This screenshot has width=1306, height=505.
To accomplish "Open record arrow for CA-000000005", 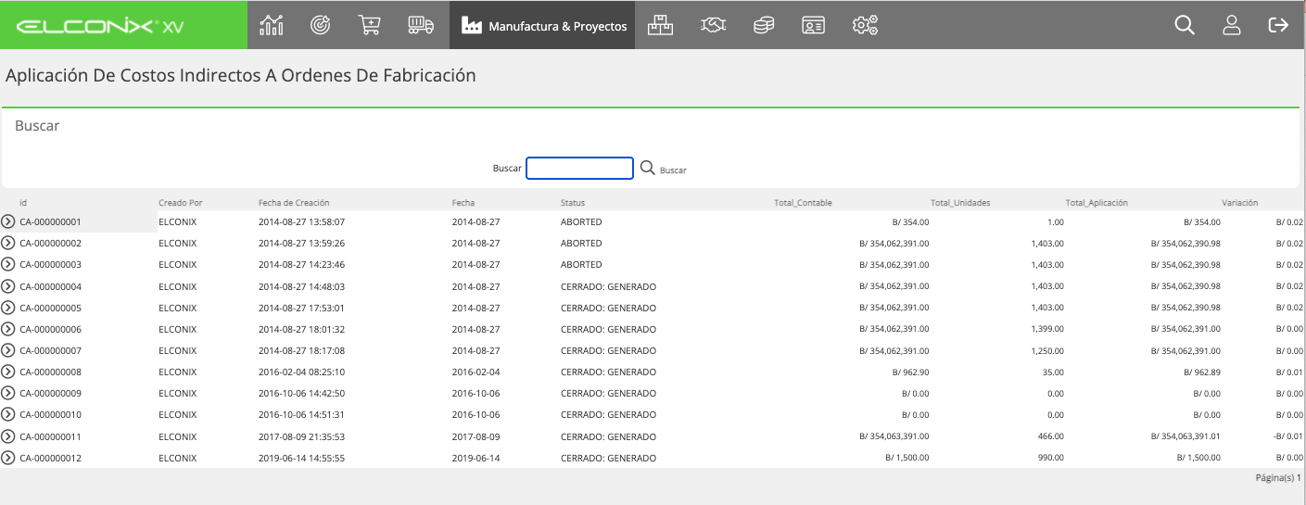I will click(8, 308).
